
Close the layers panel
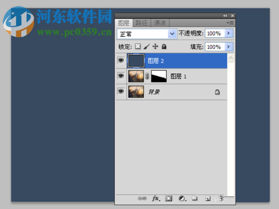pos(232,16)
